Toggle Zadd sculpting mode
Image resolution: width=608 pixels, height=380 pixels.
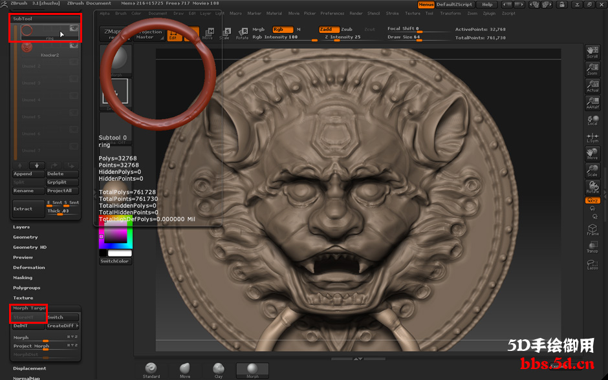pos(329,30)
